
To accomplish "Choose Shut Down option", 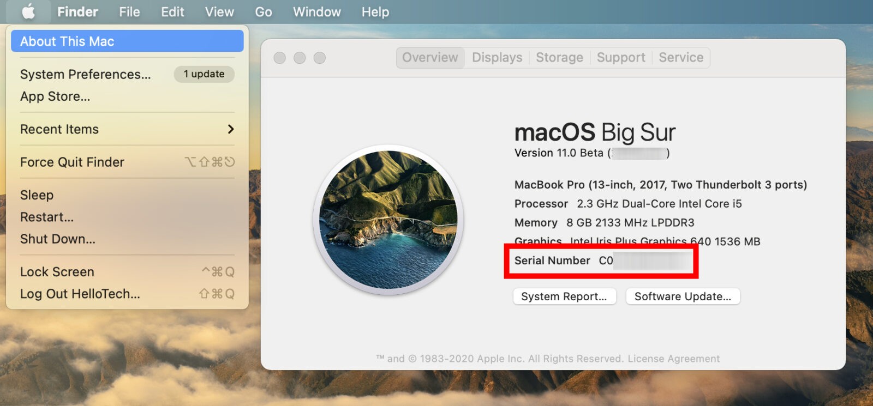I will tap(58, 239).
